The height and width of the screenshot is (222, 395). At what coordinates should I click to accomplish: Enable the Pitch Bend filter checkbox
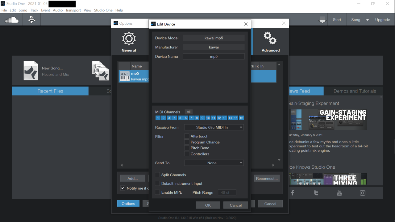(x=187, y=148)
